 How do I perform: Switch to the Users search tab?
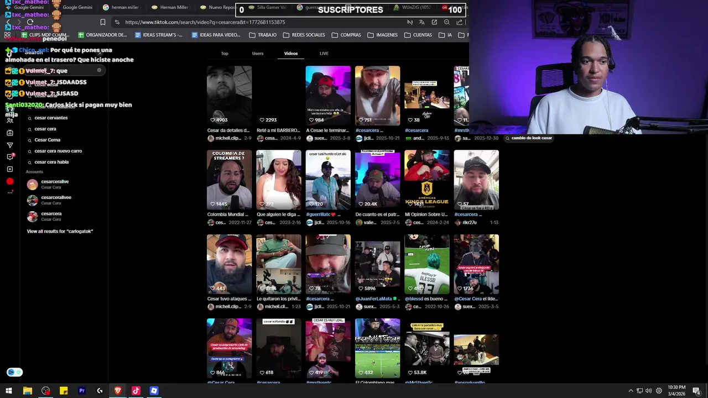(x=258, y=54)
